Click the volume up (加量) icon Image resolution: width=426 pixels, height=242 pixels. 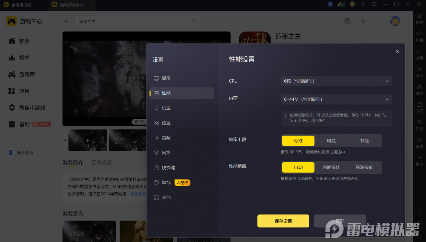(x=420, y=33)
